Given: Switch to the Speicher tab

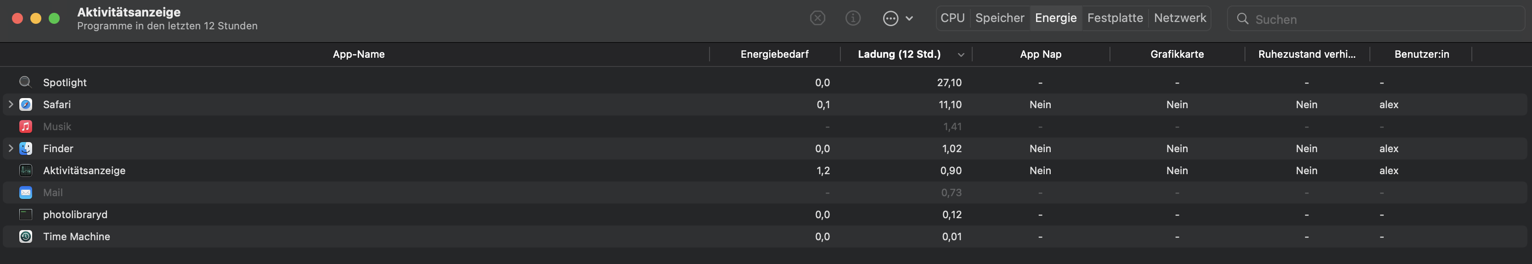Looking at the screenshot, I should 1000,18.
